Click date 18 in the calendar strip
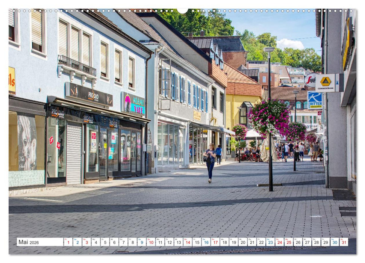 pos(224,243)
